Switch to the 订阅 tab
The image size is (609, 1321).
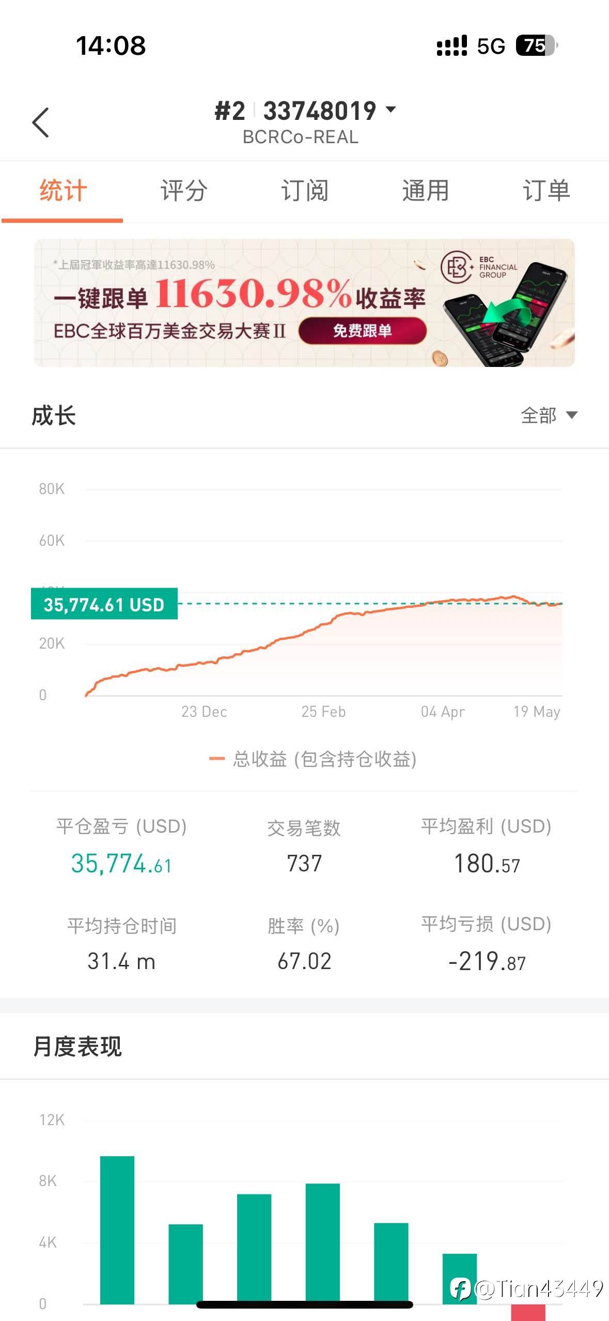[x=305, y=190]
